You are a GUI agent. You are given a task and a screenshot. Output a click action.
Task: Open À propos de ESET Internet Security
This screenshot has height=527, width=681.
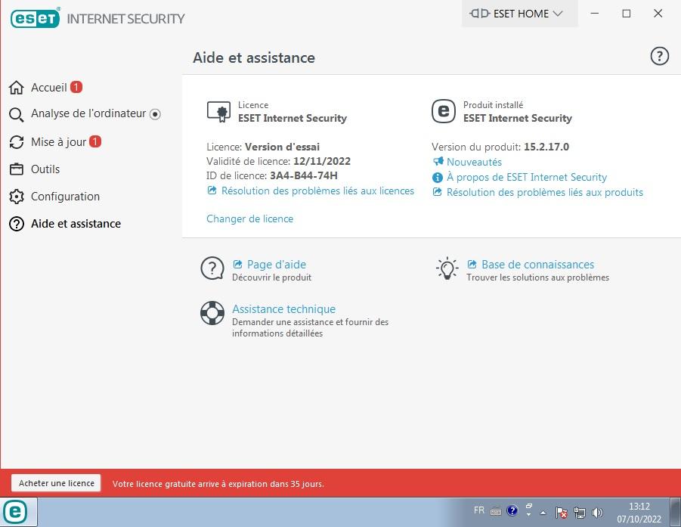[526, 177]
